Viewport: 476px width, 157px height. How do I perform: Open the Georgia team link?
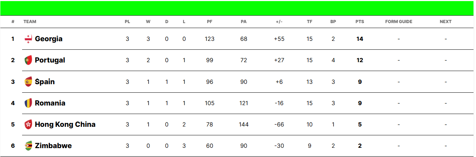48,39
